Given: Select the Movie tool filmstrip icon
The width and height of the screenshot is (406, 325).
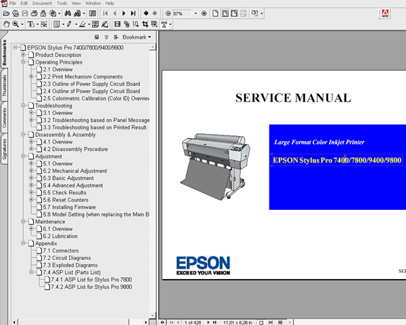Looking at the screenshot, I should (x=117, y=24).
